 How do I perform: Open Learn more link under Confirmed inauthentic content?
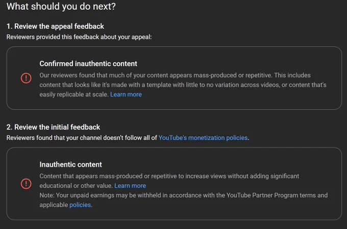click(x=126, y=94)
